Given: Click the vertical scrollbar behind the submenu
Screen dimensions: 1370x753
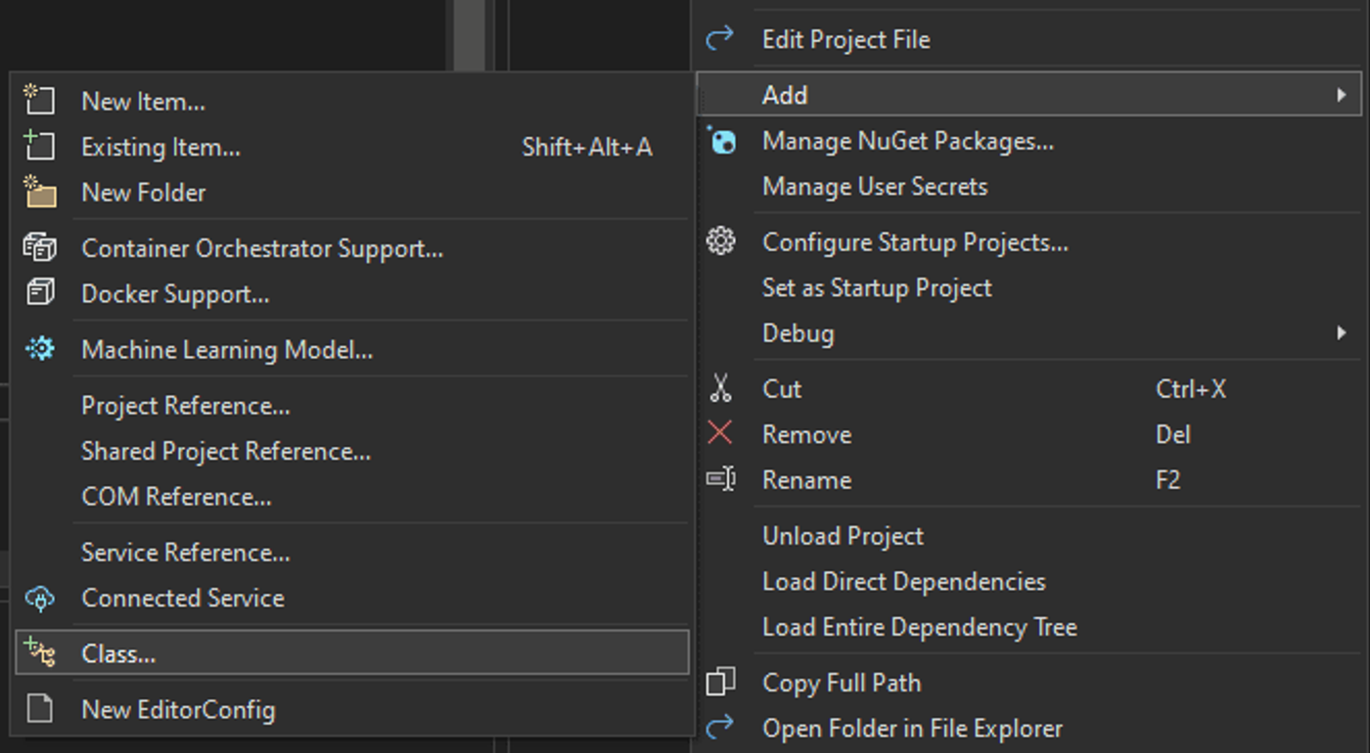Looking at the screenshot, I should pyautogui.click(x=470, y=35).
